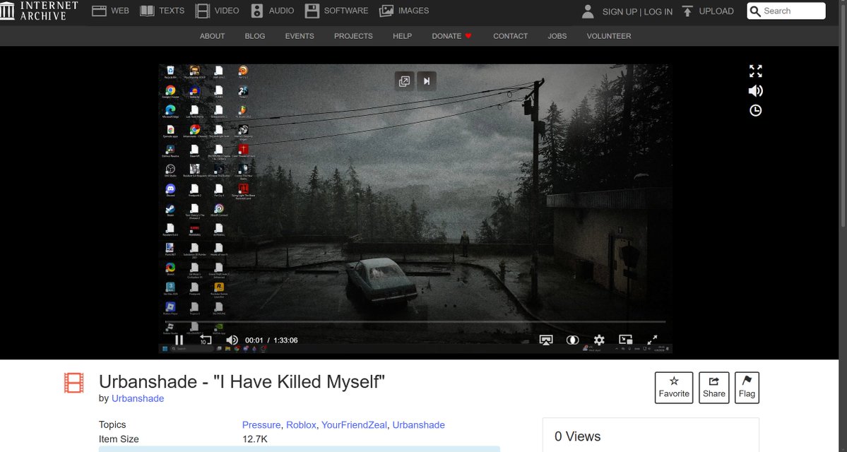
Task: Click the AirPlay cast icon
Action: pos(546,340)
